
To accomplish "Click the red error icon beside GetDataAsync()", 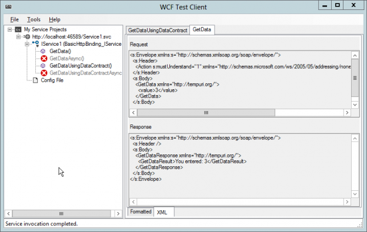I will coord(44,58).
